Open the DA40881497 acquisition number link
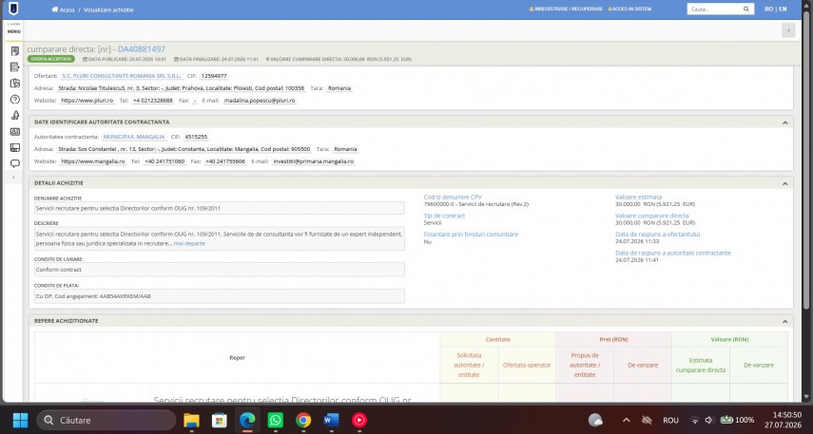 tap(141, 49)
